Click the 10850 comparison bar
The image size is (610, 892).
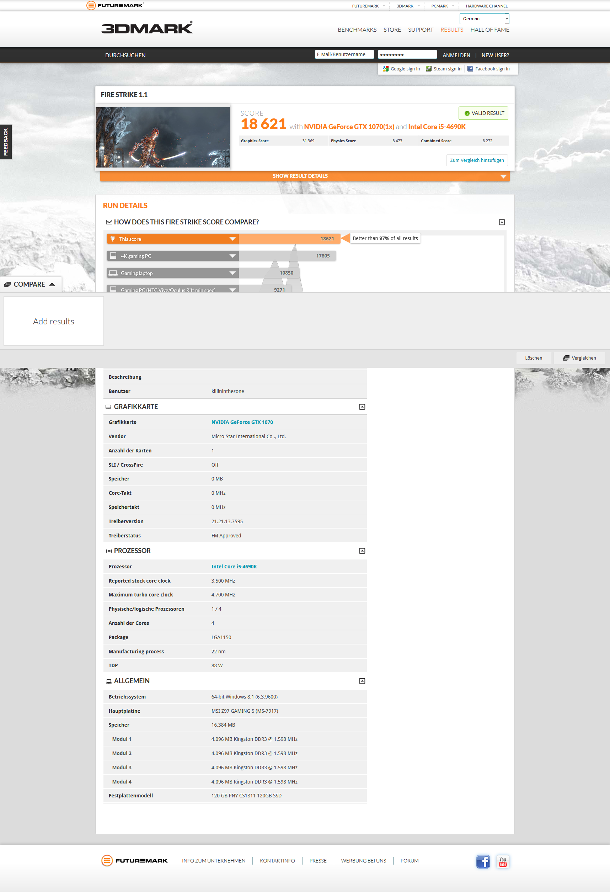point(269,273)
